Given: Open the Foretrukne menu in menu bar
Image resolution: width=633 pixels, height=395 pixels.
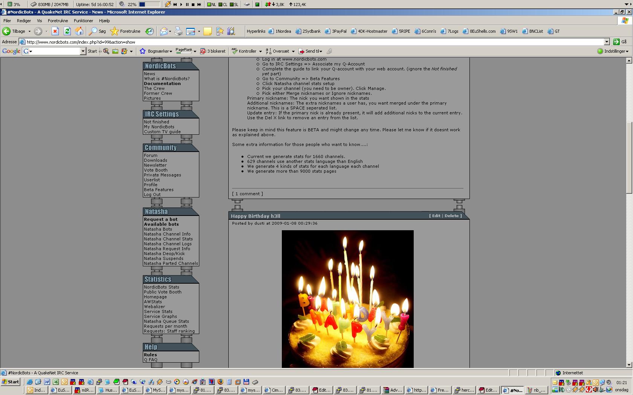Looking at the screenshot, I should point(58,21).
